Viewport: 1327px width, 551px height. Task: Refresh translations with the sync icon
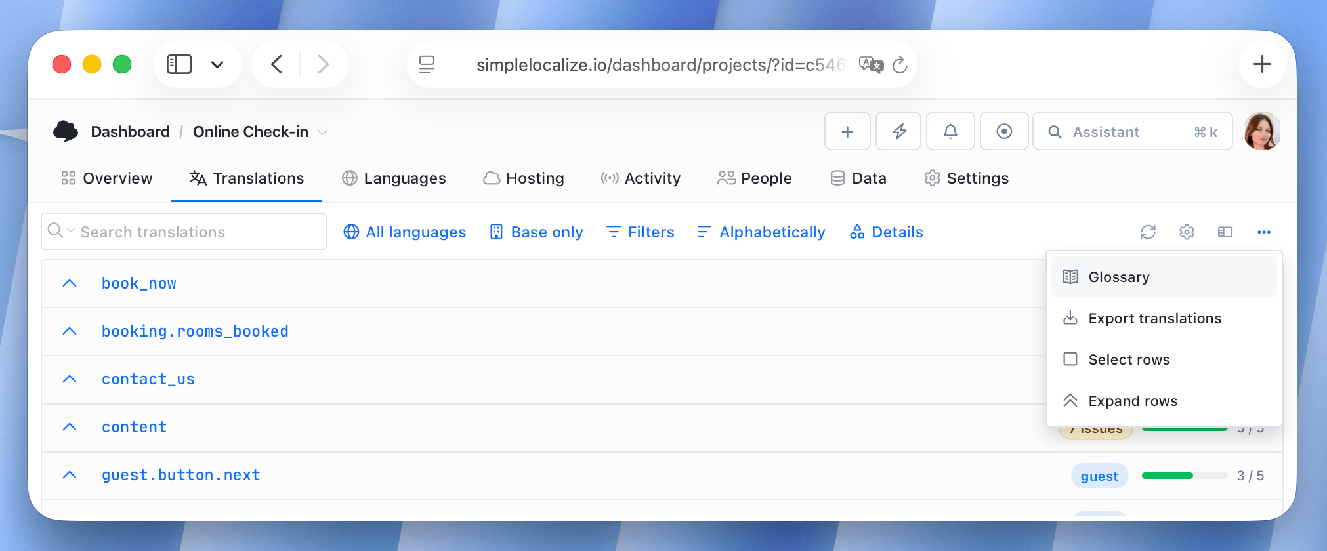click(x=1148, y=232)
